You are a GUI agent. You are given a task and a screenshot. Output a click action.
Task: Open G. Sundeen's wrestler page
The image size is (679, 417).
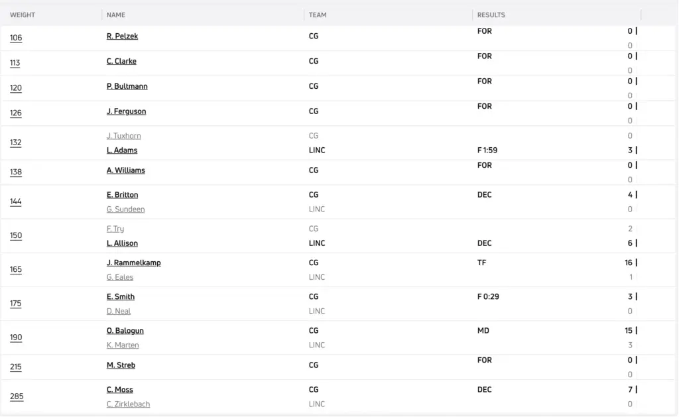[125, 209]
